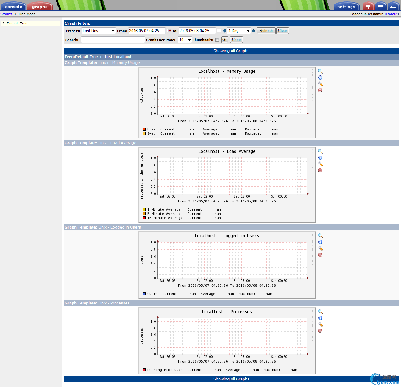Jump to page top from Logged in Users
Image resolution: width=401 pixels, height=387 pixels.
pos(320,255)
